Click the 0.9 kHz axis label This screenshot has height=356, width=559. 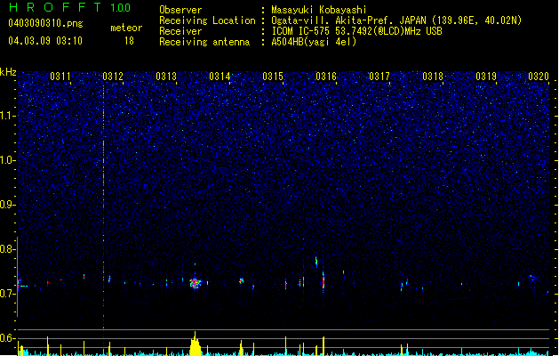[x=7, y=205]
